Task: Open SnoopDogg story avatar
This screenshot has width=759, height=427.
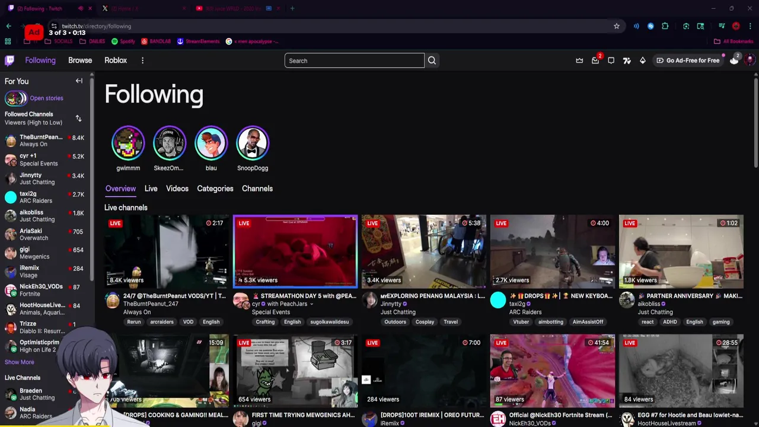Action: click(x=253, y=143)
